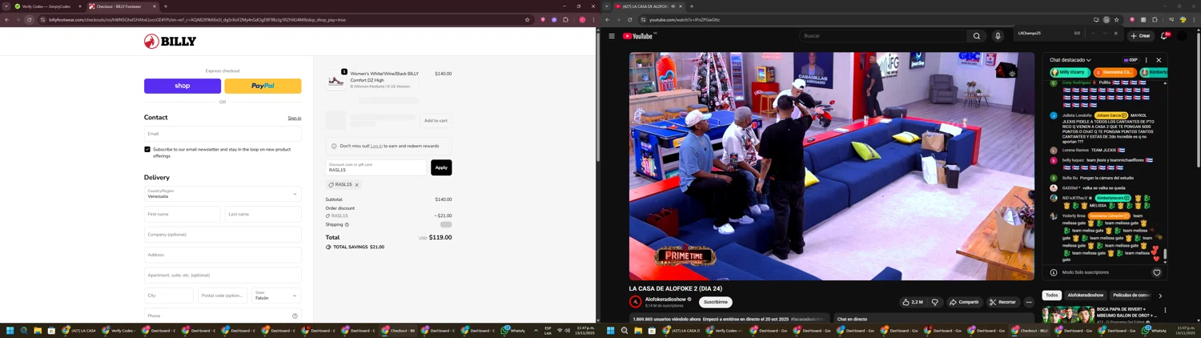Open more actions menu under video

(1029, 302)
